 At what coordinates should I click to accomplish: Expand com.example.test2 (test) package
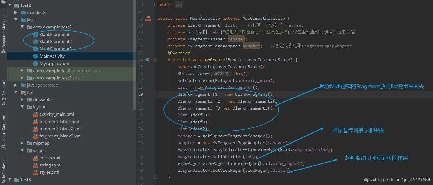tap(22, 78)
